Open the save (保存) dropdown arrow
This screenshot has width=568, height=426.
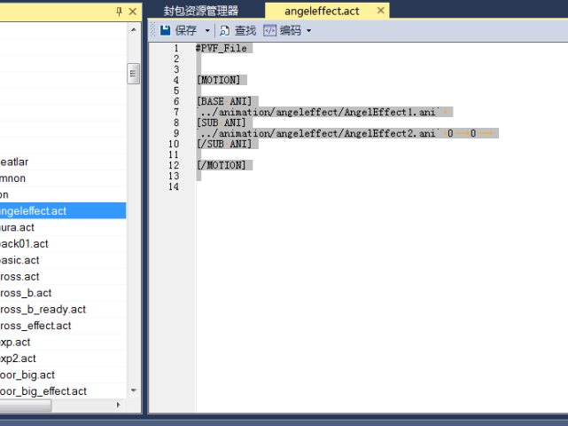pos(207,31)
